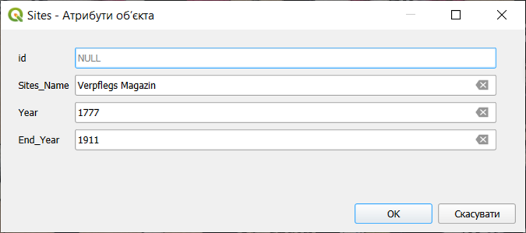Image resolution: width=526 pixels, height=233 pixels.
Task: Click the Скасувати button to cancel
Action: 476,214
